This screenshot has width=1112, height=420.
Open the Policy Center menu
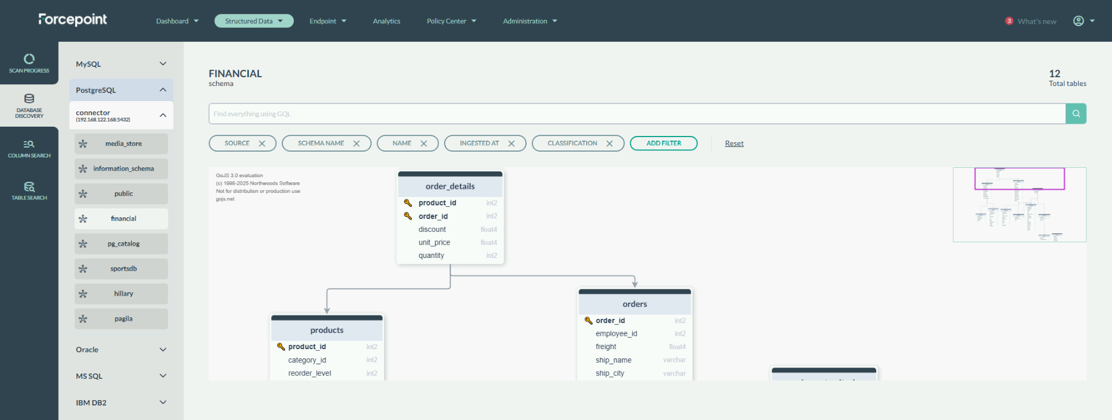click(451, 21)
